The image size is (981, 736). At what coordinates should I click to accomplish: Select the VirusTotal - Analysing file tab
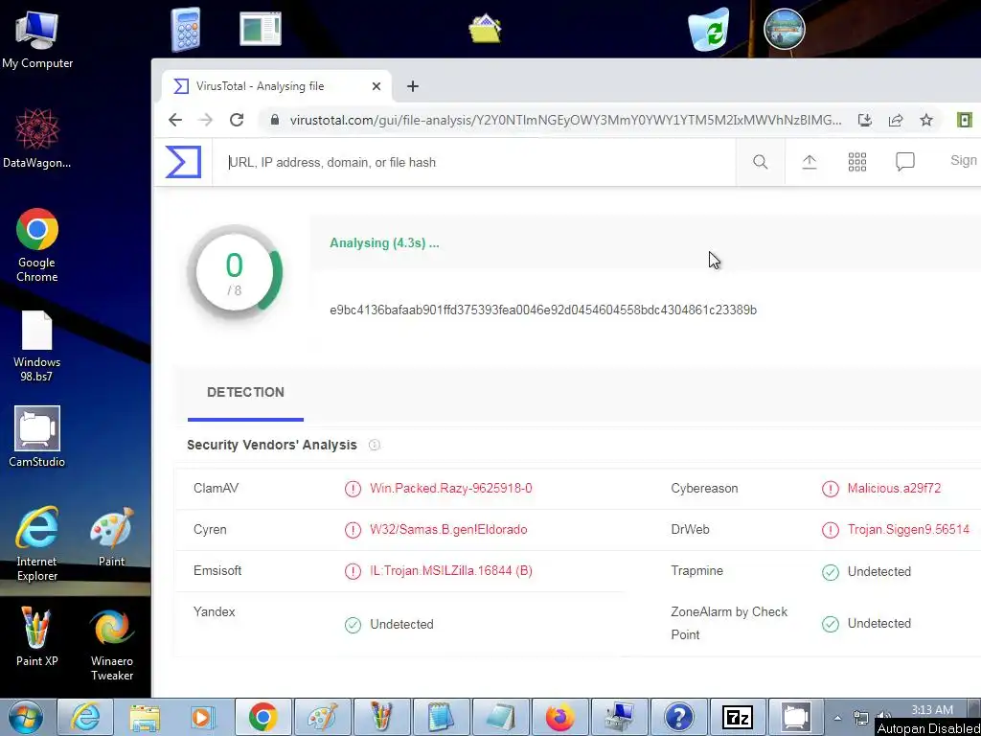[277, 86]
